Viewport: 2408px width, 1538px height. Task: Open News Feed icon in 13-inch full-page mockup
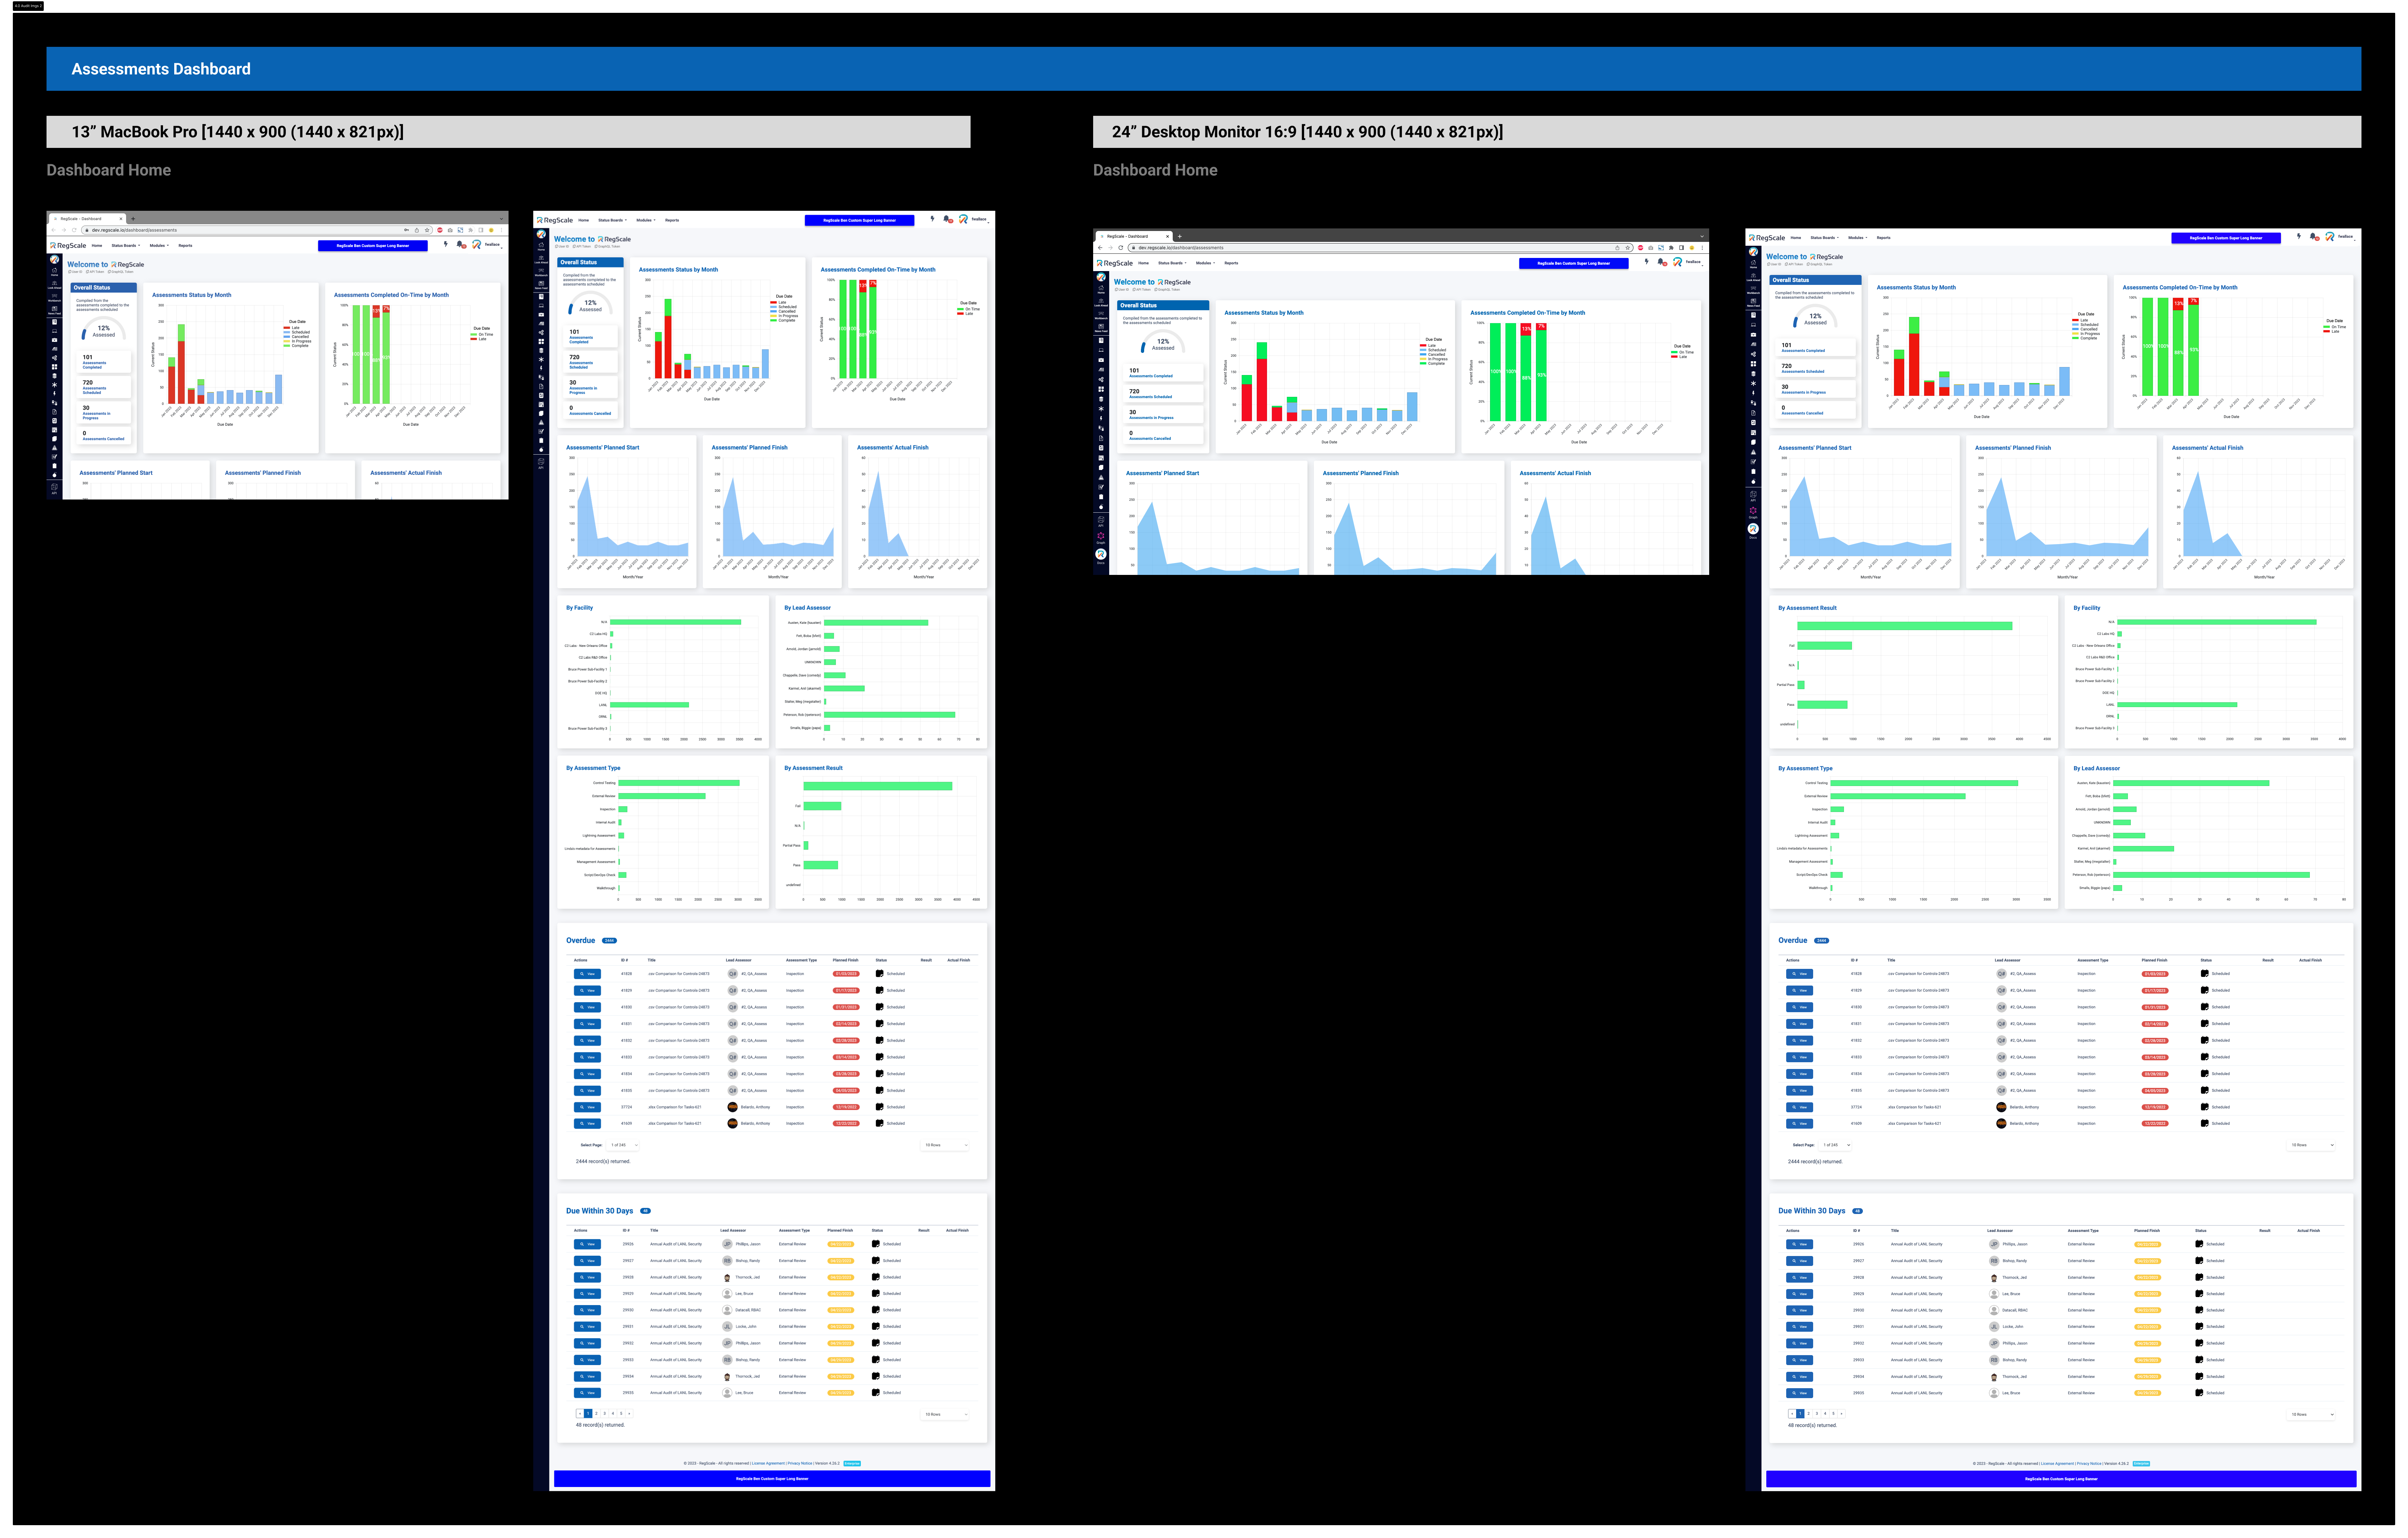[x=541, y=285]
